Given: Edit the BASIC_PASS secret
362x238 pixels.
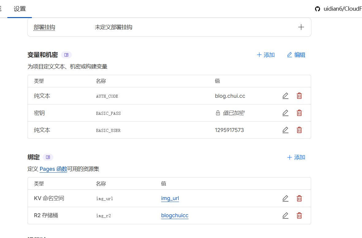Looking at the screenshot, I should [285, 113].
